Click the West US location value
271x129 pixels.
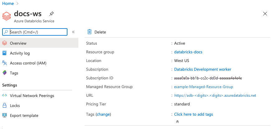coord(181,61)
